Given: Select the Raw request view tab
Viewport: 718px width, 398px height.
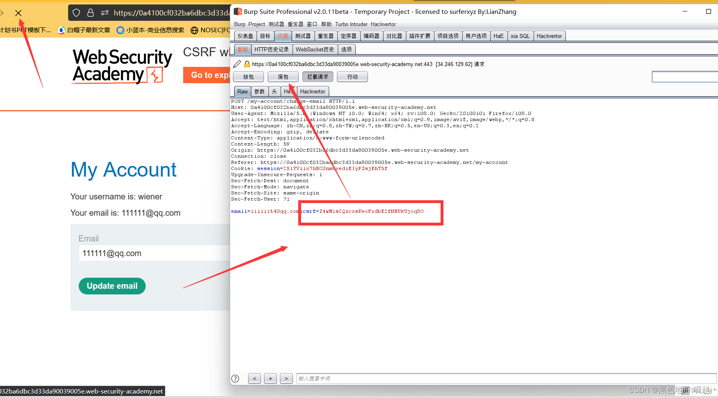Looking at the screenshot, I should [x=242, y=91].
